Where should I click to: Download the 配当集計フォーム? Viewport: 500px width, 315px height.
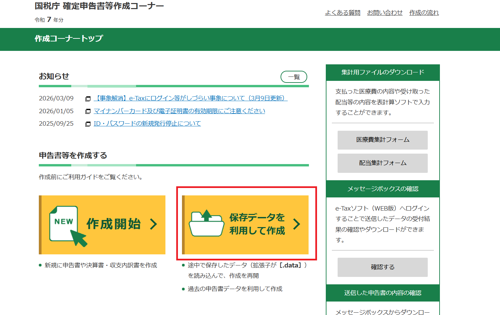pos(383,163)
